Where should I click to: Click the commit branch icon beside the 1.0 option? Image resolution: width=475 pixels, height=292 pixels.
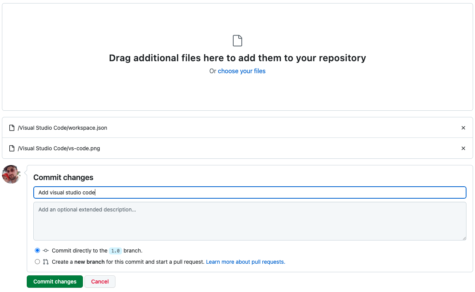(45, 251)
